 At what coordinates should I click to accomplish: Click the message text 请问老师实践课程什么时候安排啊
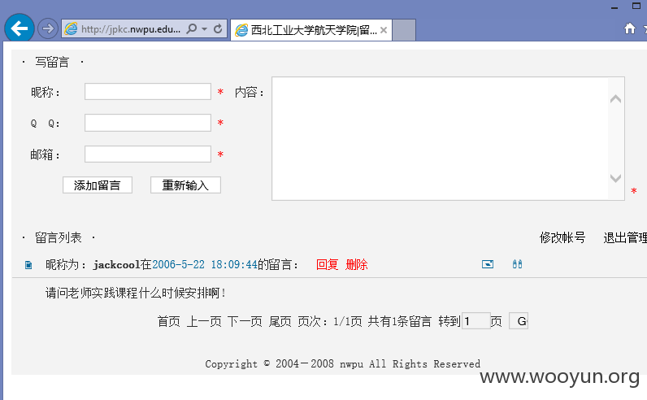tap(136, 293)
